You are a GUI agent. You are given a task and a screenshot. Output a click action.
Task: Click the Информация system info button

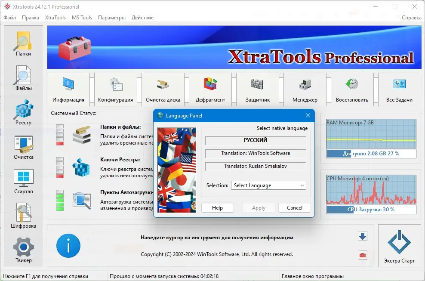click(68, 90)
